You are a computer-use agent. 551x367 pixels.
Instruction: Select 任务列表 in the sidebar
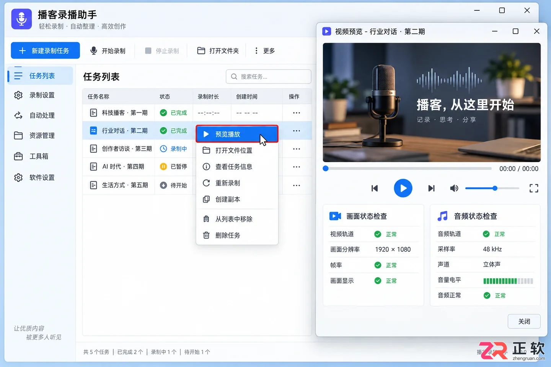[x=40, y=76]
